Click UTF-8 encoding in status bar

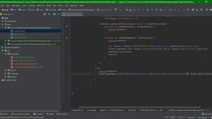[181, 117]
